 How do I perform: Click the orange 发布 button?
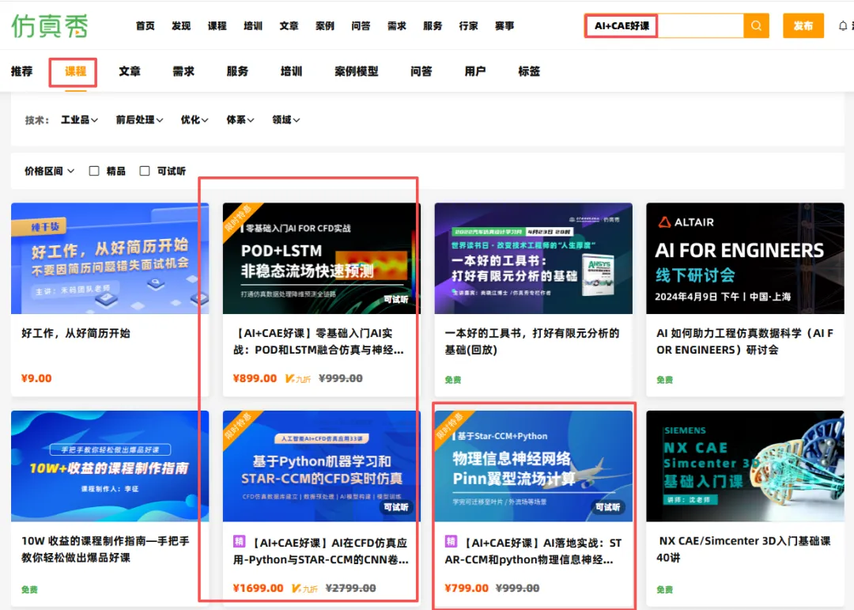coord(803,25)
